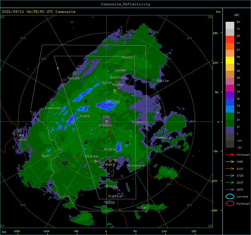Pick the tan 45-48 dBZ swatch

pos(230,74)
